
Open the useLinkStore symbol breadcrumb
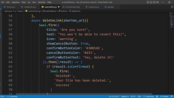click(51, 11)
